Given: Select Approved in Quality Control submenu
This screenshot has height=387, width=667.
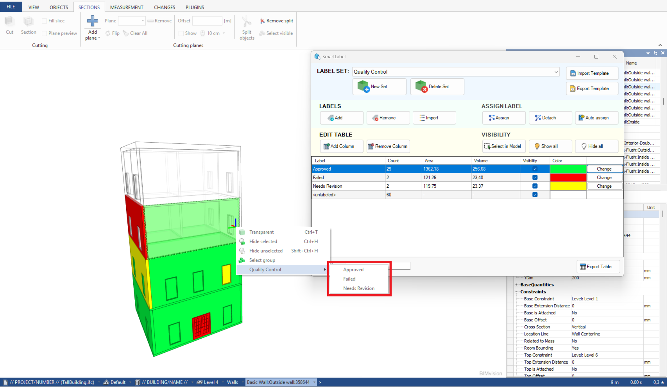Looking at the screenshot, I should click(x=359, y=269).
